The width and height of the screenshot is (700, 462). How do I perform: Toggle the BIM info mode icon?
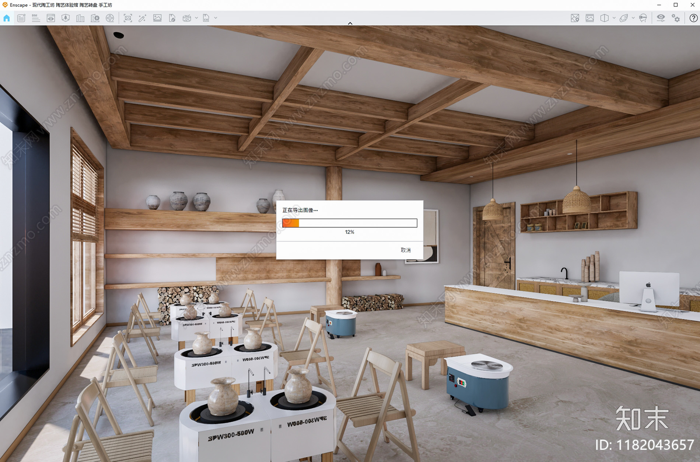[36, 18]
